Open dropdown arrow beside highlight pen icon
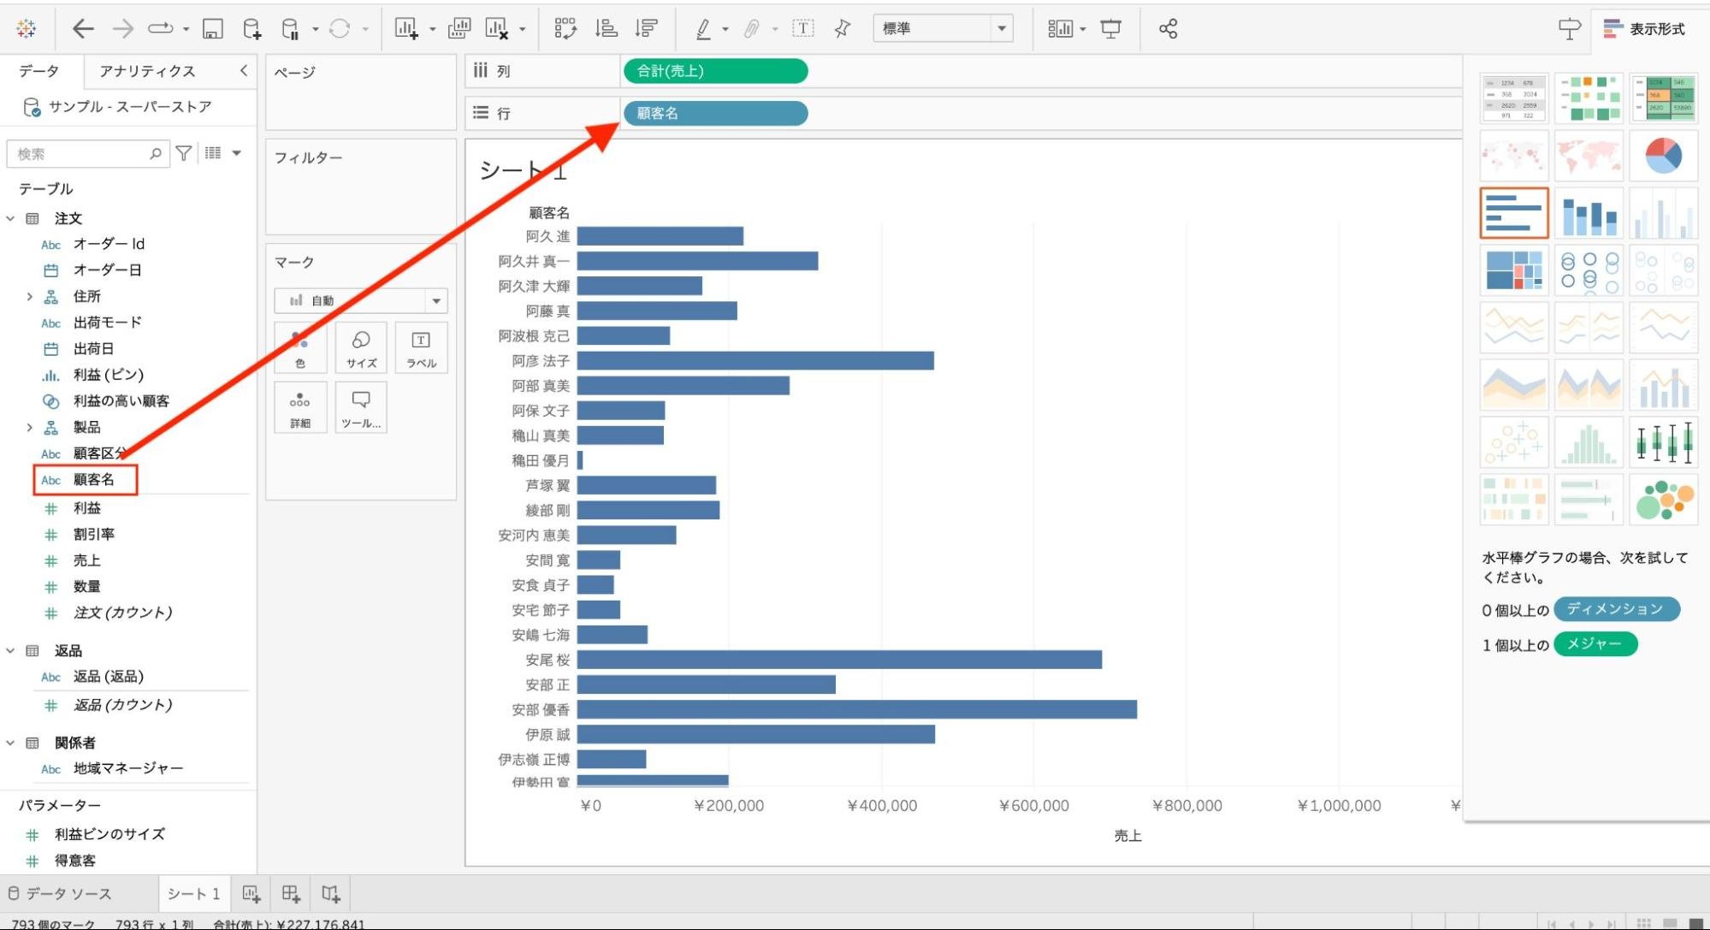Screen dimensions: 1710x930 [725, 29]
